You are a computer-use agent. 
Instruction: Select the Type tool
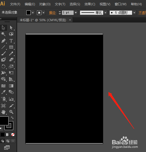[x=11, y=41]
